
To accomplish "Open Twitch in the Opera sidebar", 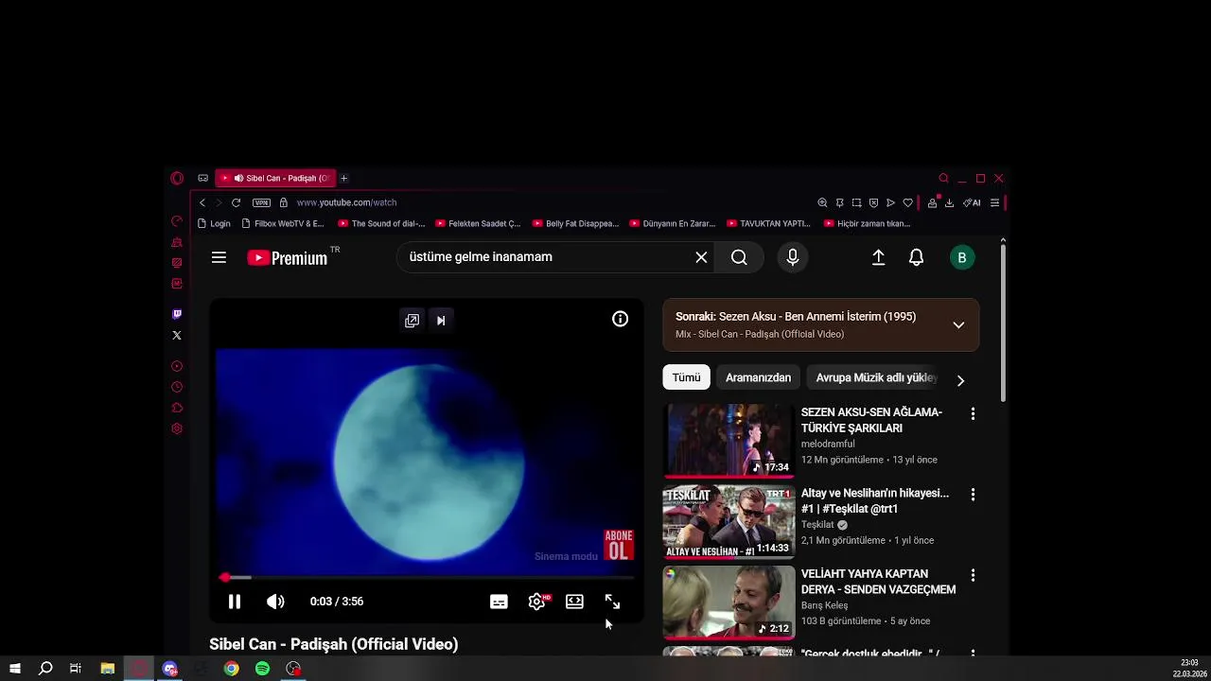I will (x=177, y=314).
